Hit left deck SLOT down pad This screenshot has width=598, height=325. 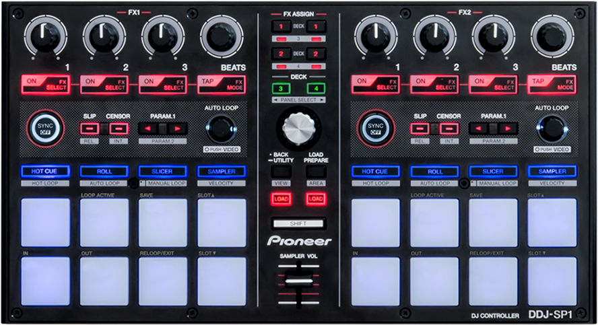pos(222,281)
